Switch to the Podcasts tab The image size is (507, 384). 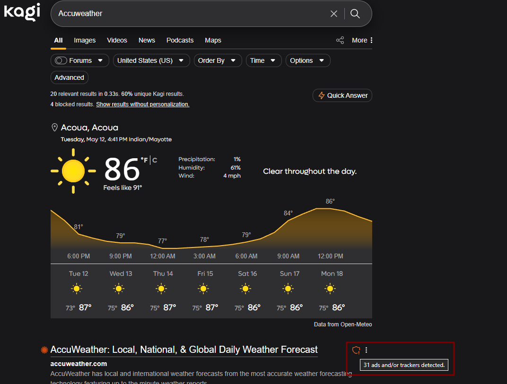180,40
